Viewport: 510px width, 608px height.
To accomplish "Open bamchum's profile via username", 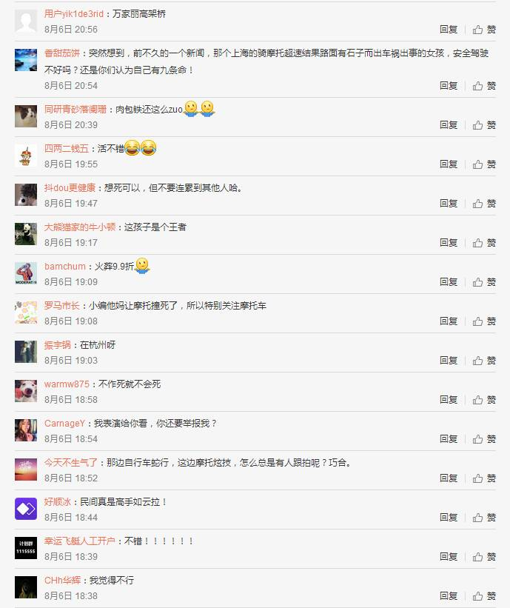I will coord(65,267).
